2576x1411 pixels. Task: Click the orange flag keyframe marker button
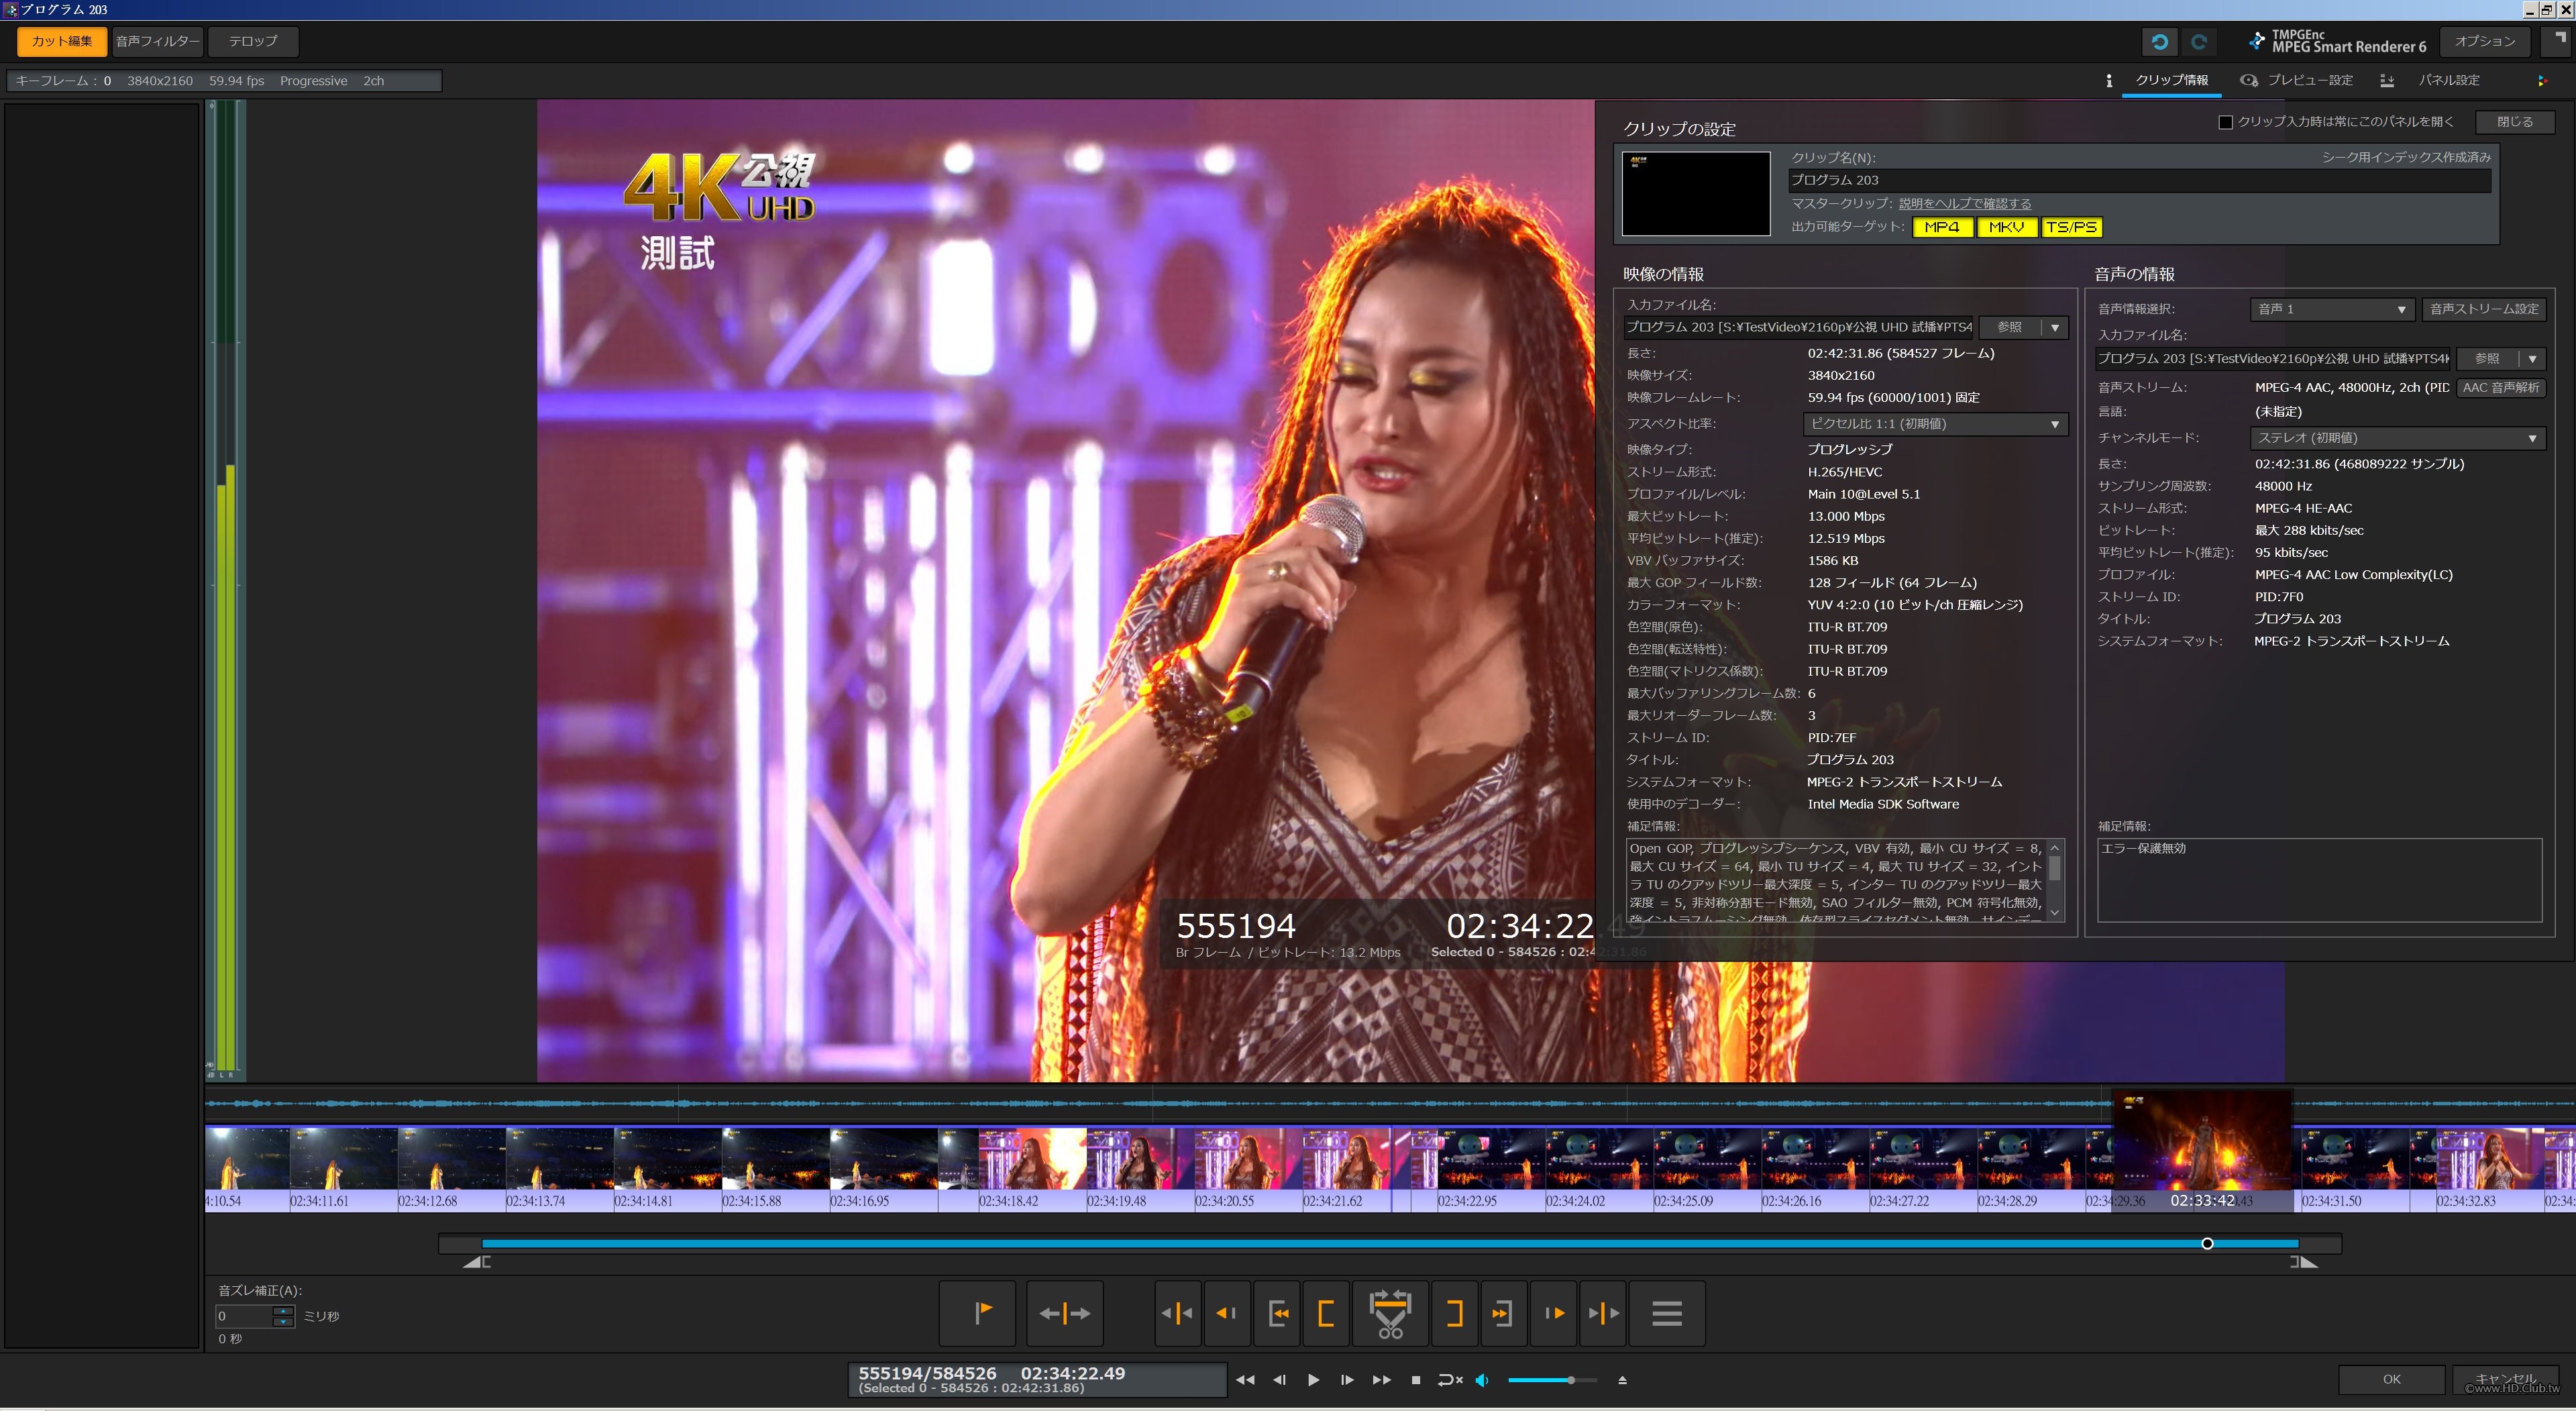coord(982,1313)
